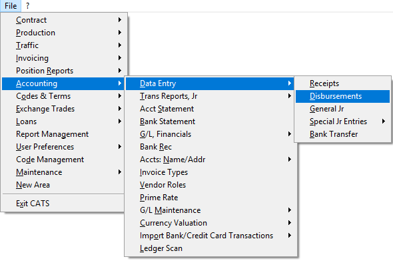Expand the Production submenu
The height and width of the screenshot is (277, 393).
pyautogui.click(x=63, y=33)
